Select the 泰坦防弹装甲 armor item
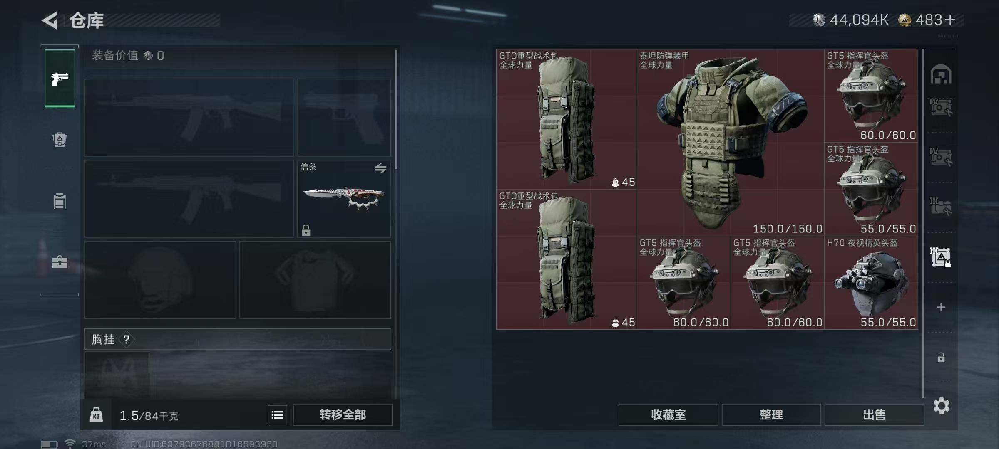This screenshot has height=449, width=999. coord(731,142)
